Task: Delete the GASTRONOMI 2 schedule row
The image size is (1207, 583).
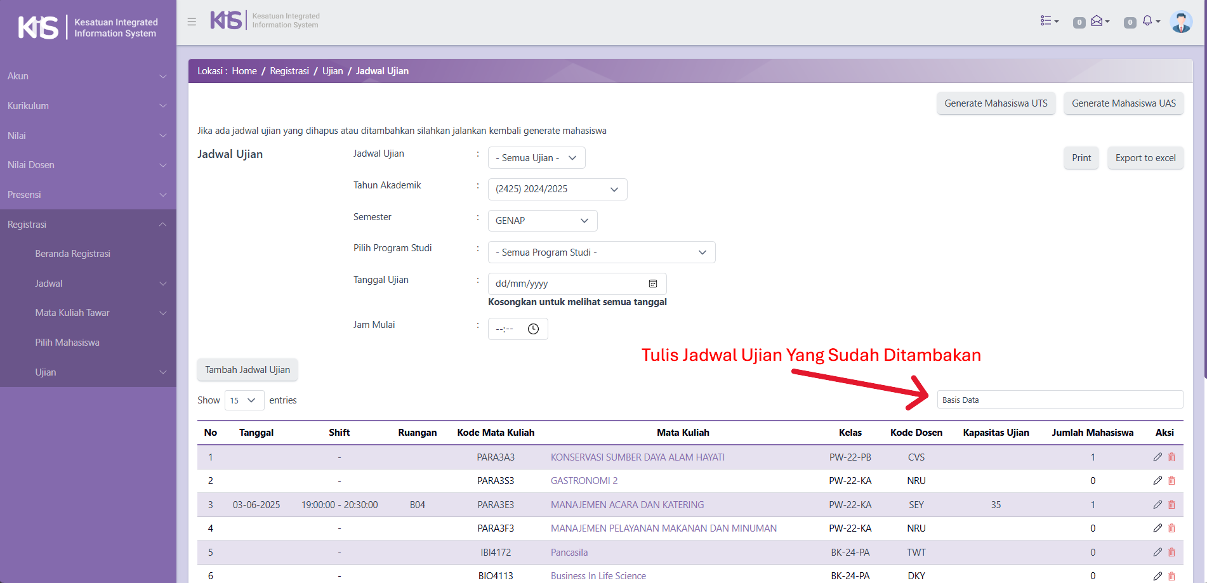Action: [1171, 481]
